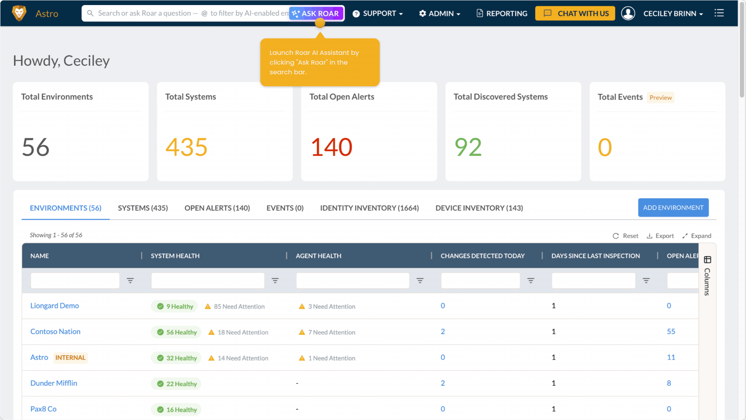Viewport: 746px width, 420px height.
Task: Focus the Roar search input field
Action: point(193,13)
